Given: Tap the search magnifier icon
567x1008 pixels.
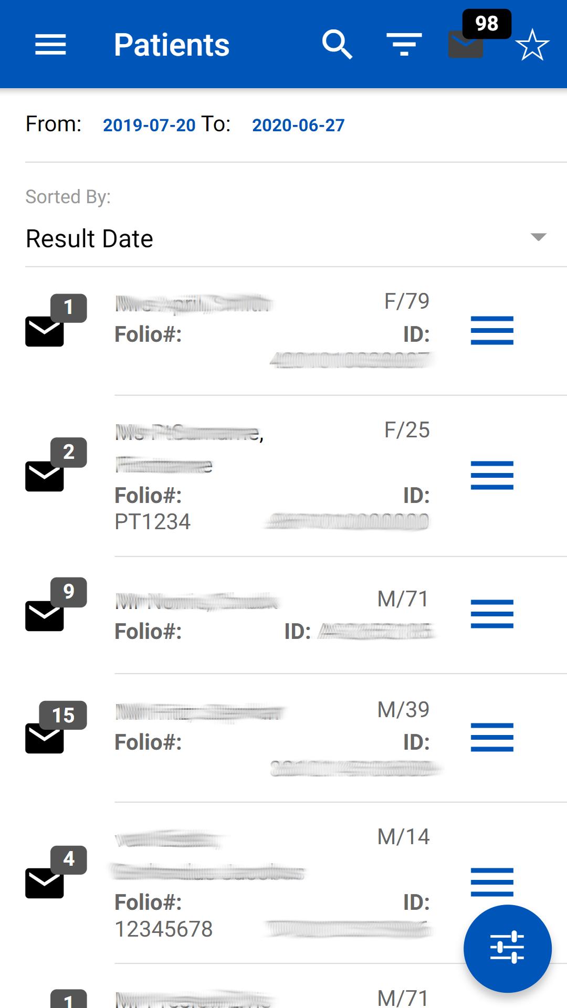Looking at the screenshot, I should click(x=337, y=45).
